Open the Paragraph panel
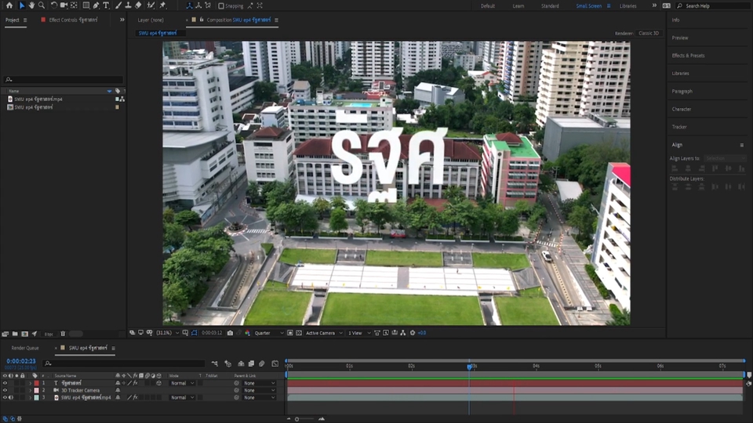The height and width of the screenshot is (423, 753). tap(682, 91)
